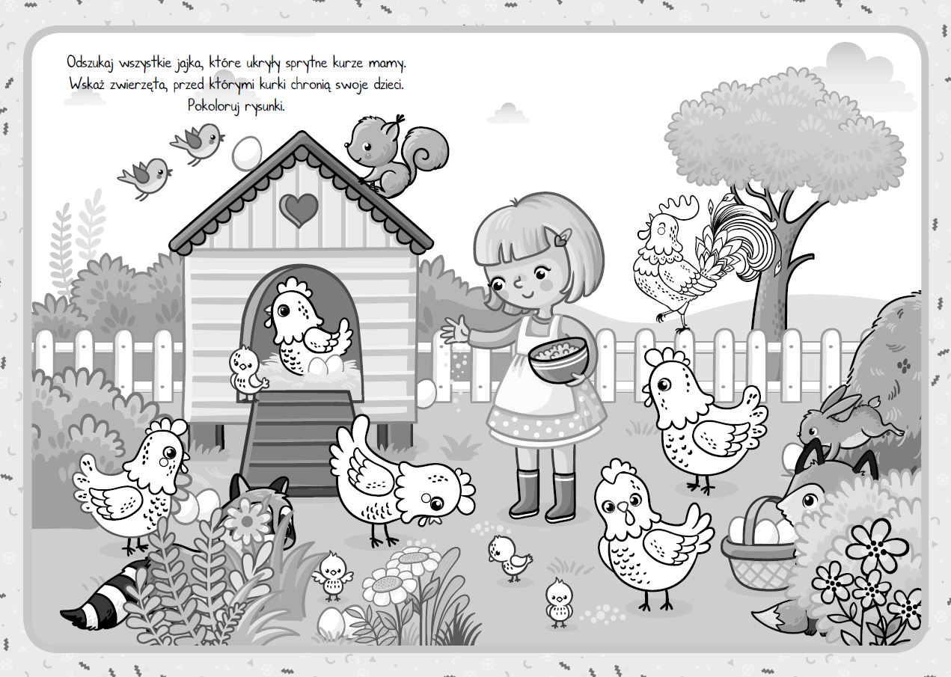
Task: Select the upper bird flying above henhouse
Action: click(198, 141)
